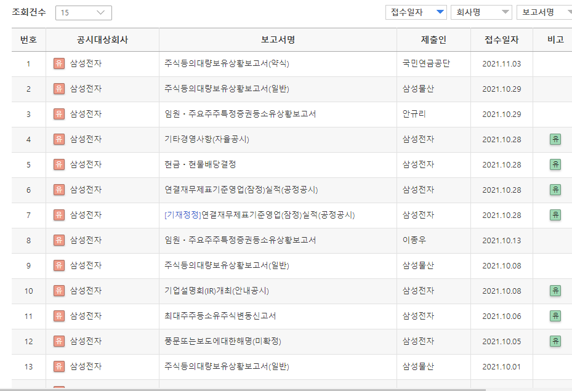Click the red 유 icon in row 2
Screen dimensions: 572x391
pyautogui.click(x=58, y=89)
